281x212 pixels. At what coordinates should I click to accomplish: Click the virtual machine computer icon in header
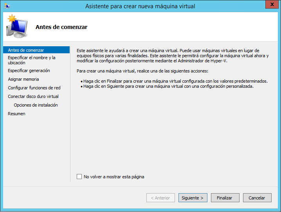[x=17, y=26]
